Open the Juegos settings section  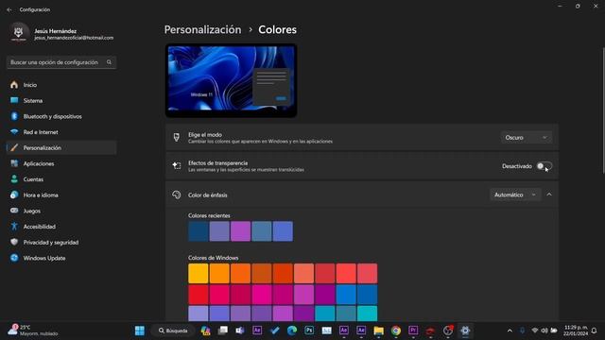point(61,211)
